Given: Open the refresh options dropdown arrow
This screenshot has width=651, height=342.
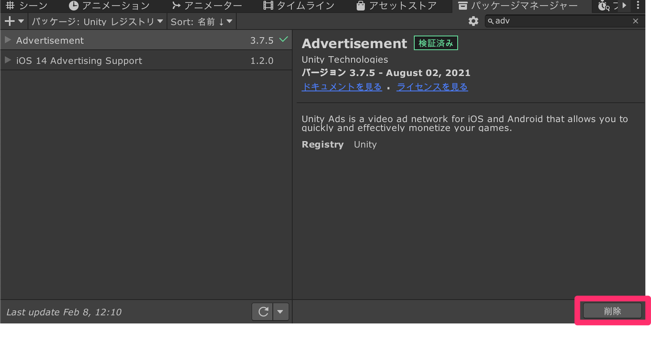Looking at the screenshot, I should (280, 312).
